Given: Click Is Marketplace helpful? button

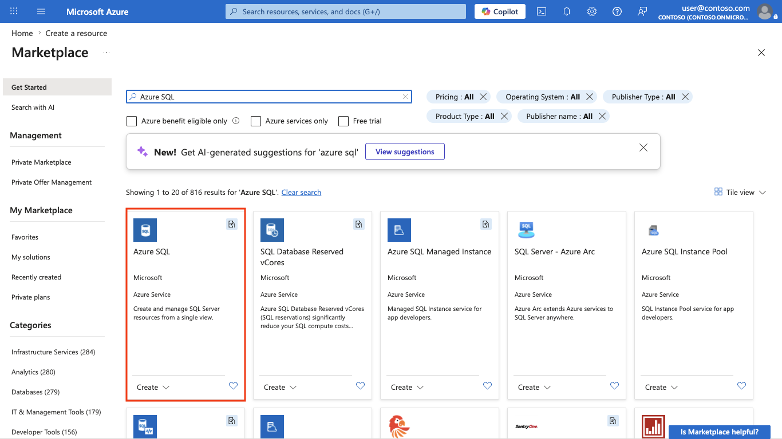Looking at the screenshot, I should pos(720,432).
